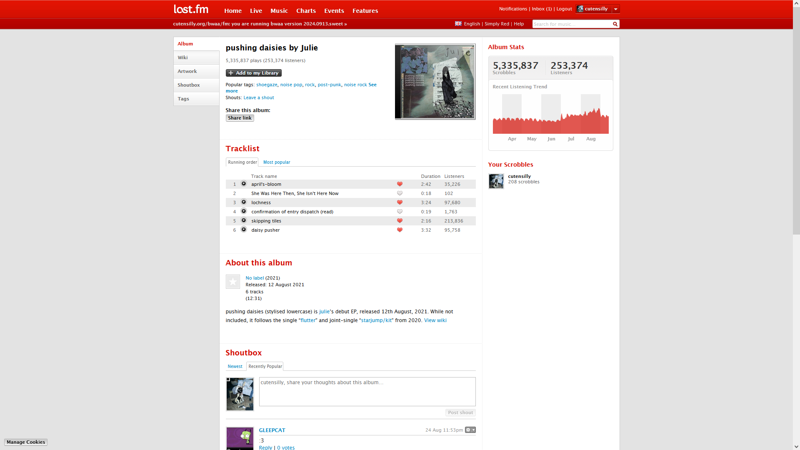This screenshot has height=450, width=800.
Task: Select the Artwork sidebar tab
Action: coord(196,71)
